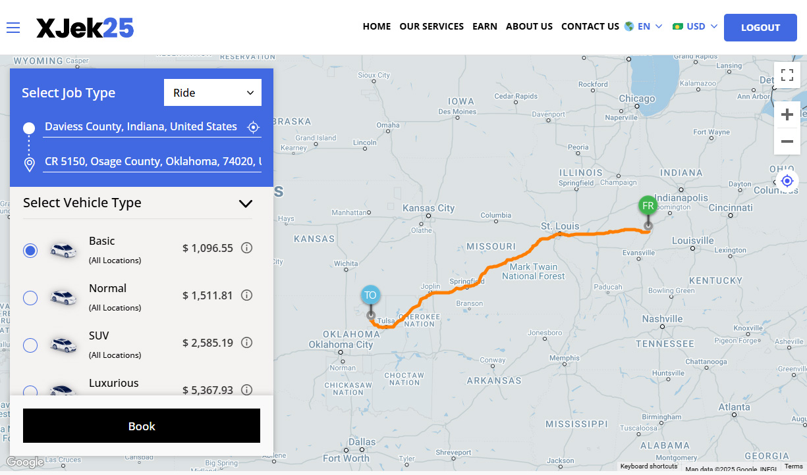The height and width of the screenshot is (475, 807).
Task: Click Oklahoma City label on the map
Action: pos(341,345)
